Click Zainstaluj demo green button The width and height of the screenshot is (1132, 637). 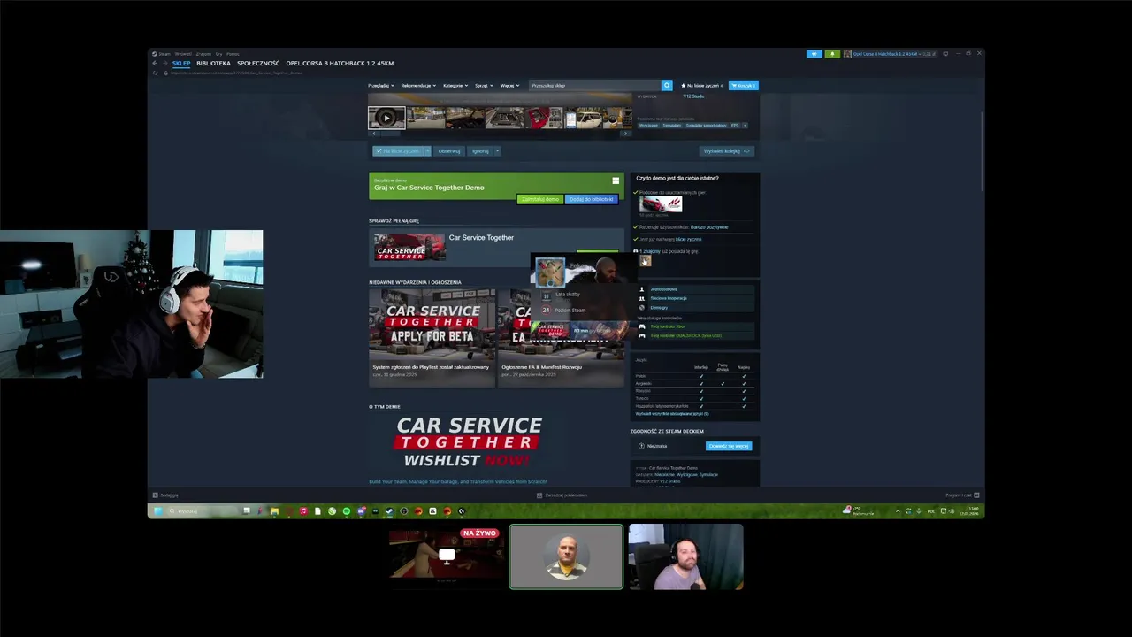coord(539,199)
